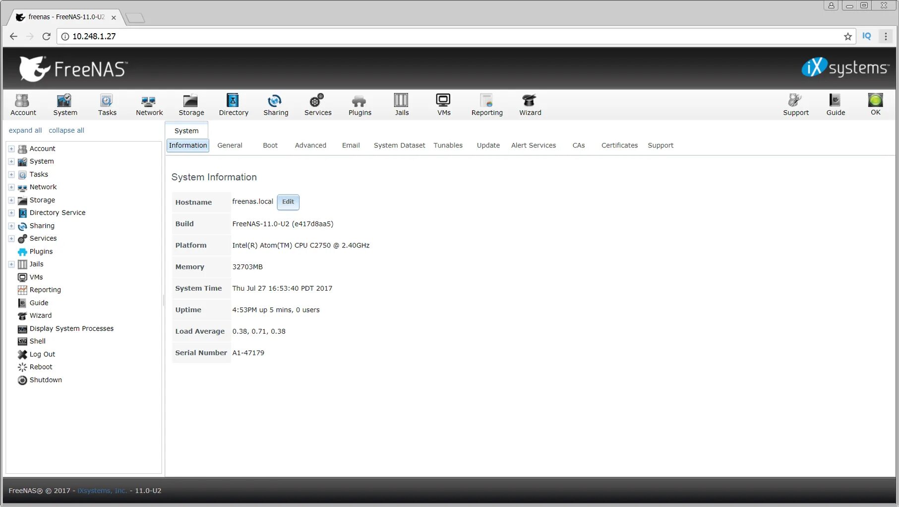
Task: Click the green OK alert status icon
Action: click(876, 104)
